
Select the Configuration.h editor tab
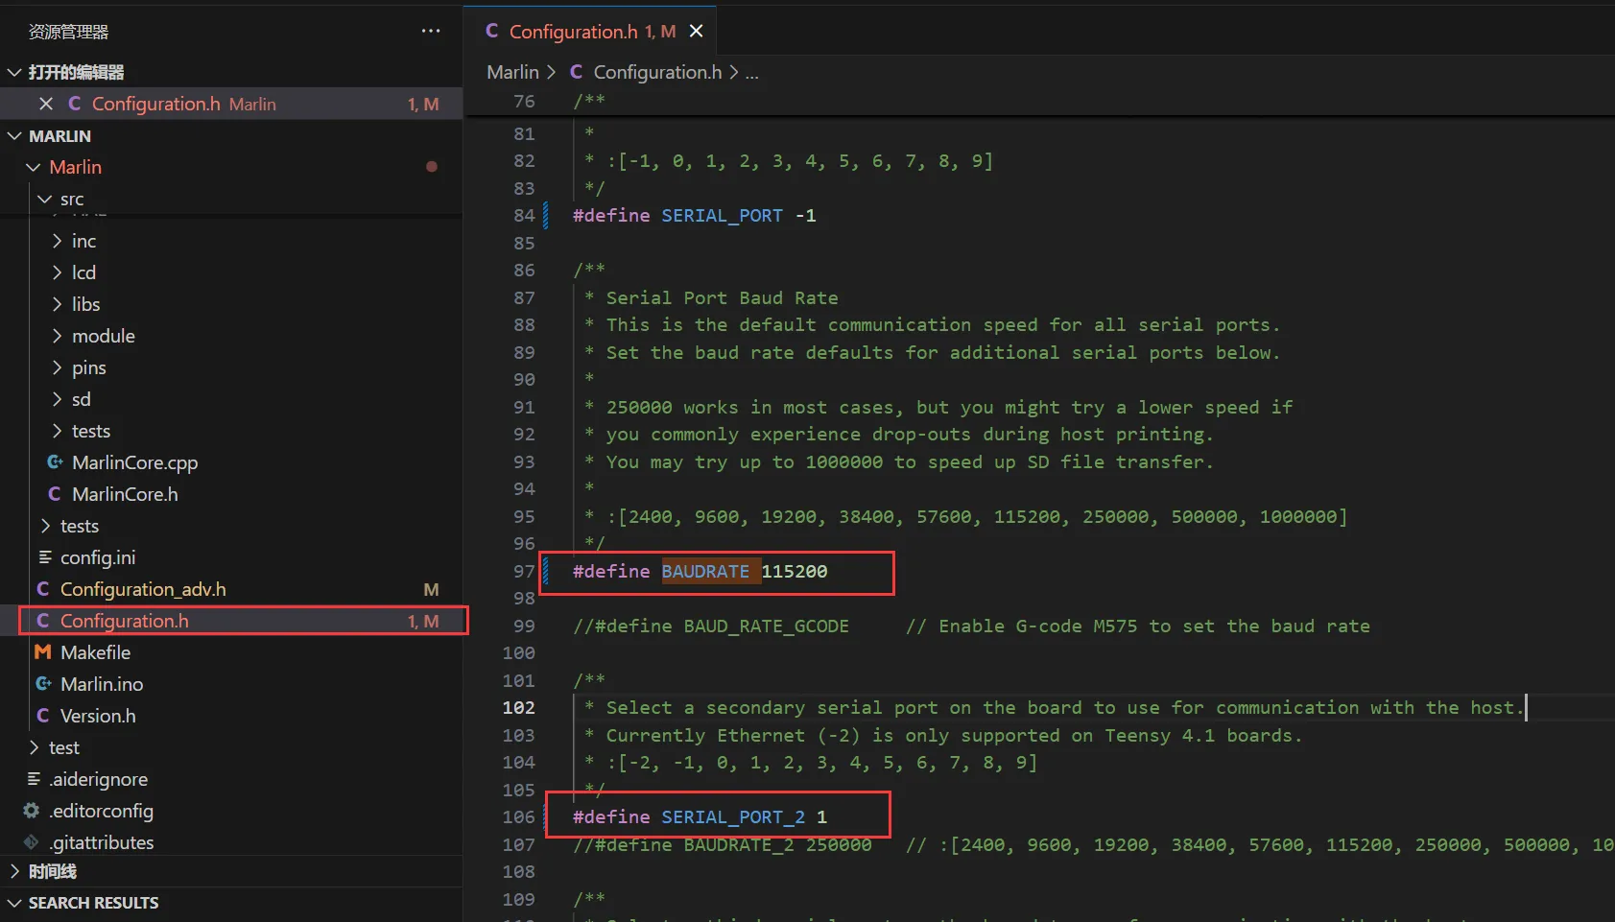573,32
